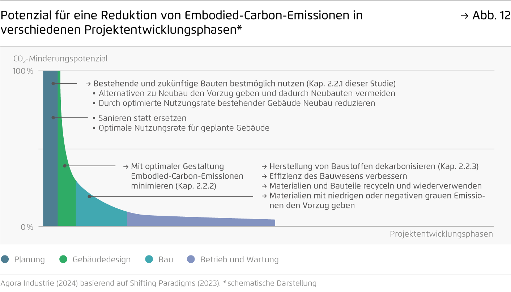Click the dark blue Planung bar
The height and width of the screenshot is (292, 511).
pyautogui.click(x=50, y=148)
